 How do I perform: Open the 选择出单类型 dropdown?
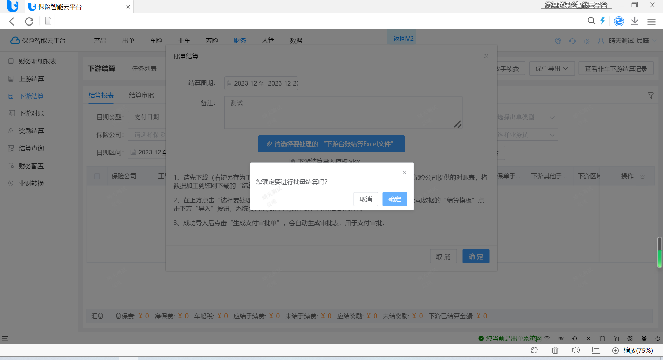[x=527, y=117]
